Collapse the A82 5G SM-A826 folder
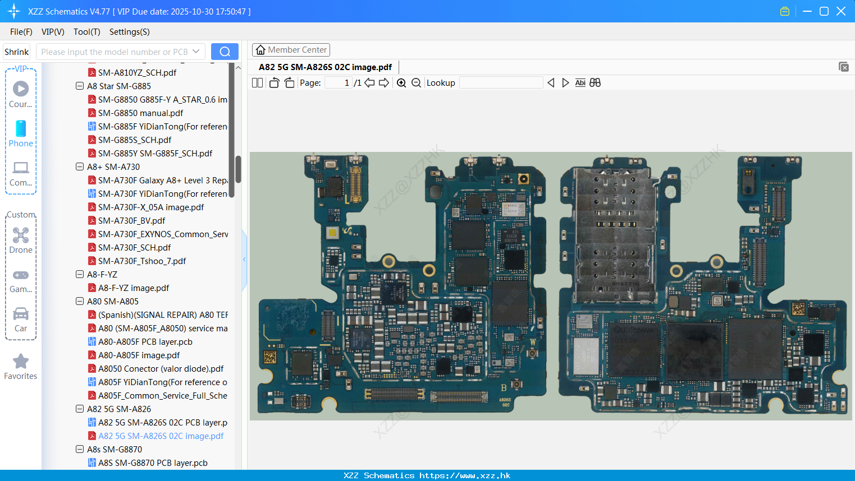Image resolution: width=855 pixels, height=481 pixels. click(x=80, y=409)
